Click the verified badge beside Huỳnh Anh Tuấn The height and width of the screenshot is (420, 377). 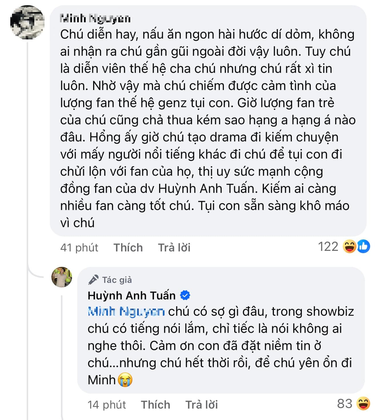pos(185,295)
